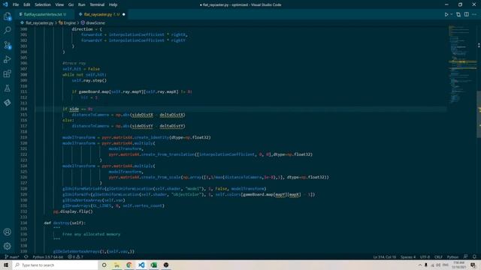Screen dimensions: 481x270
Task: Click Ln 314, Col 16 cursor position
Action: pyautogui.click(x=384, y=256)
